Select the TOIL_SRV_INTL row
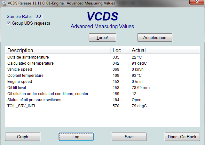The image size is (205, 145). coord(102,106)
